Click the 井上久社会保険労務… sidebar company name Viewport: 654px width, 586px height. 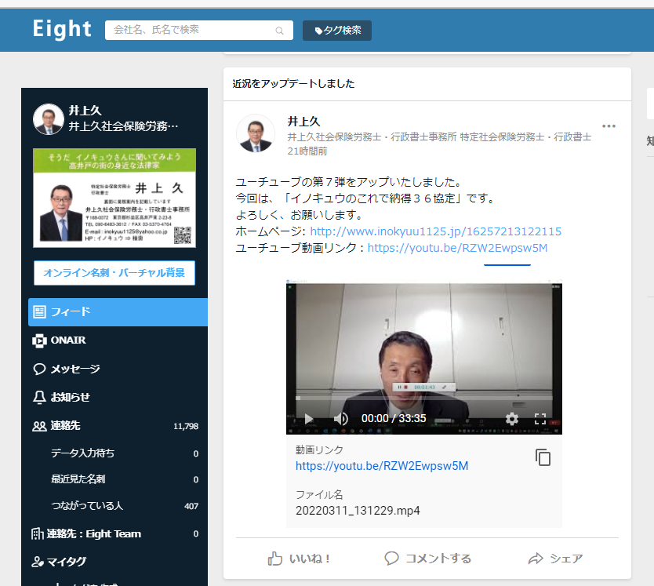pos(123,126)
